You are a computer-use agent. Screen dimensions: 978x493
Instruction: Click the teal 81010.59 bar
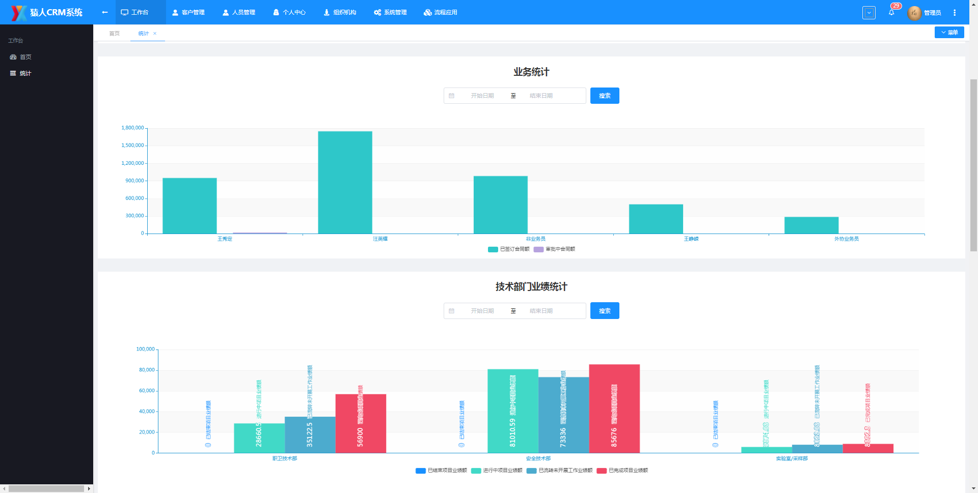[x=513, y=411]
